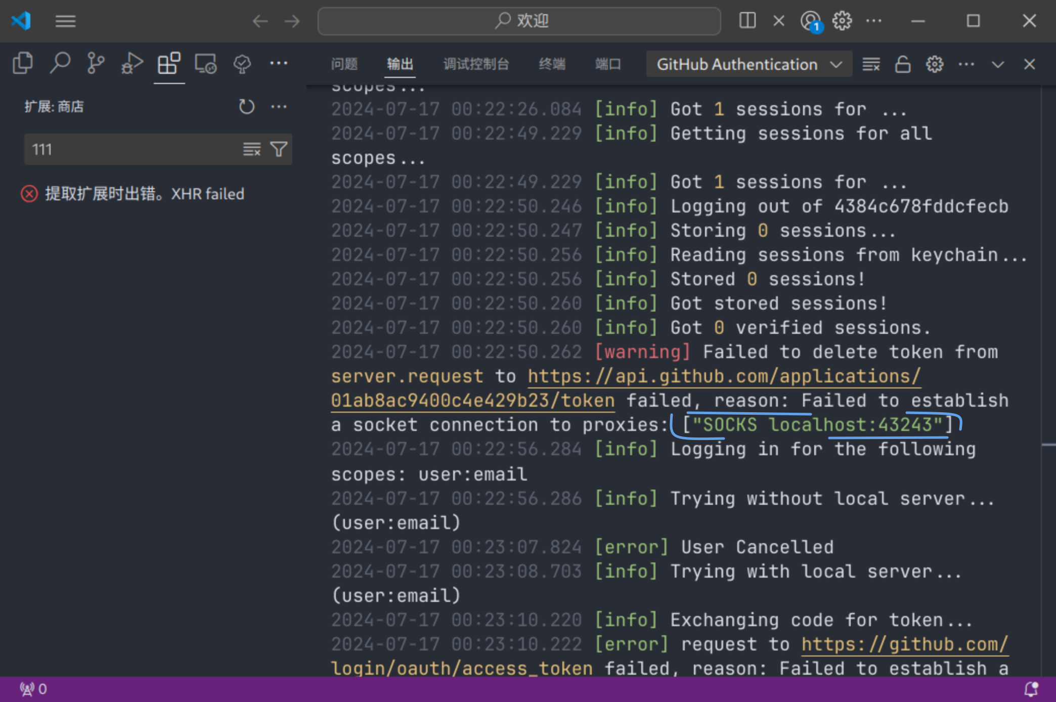
Task: Open GitHub Authentication output channel dropdown
Action: 749,64
